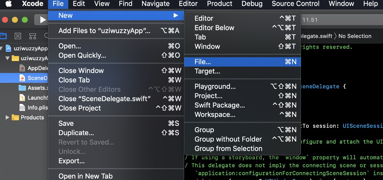Viewport: 383px width, 180px height.
Task: Click the uziwuzzyApp project icon
Action: click(9, 49)
